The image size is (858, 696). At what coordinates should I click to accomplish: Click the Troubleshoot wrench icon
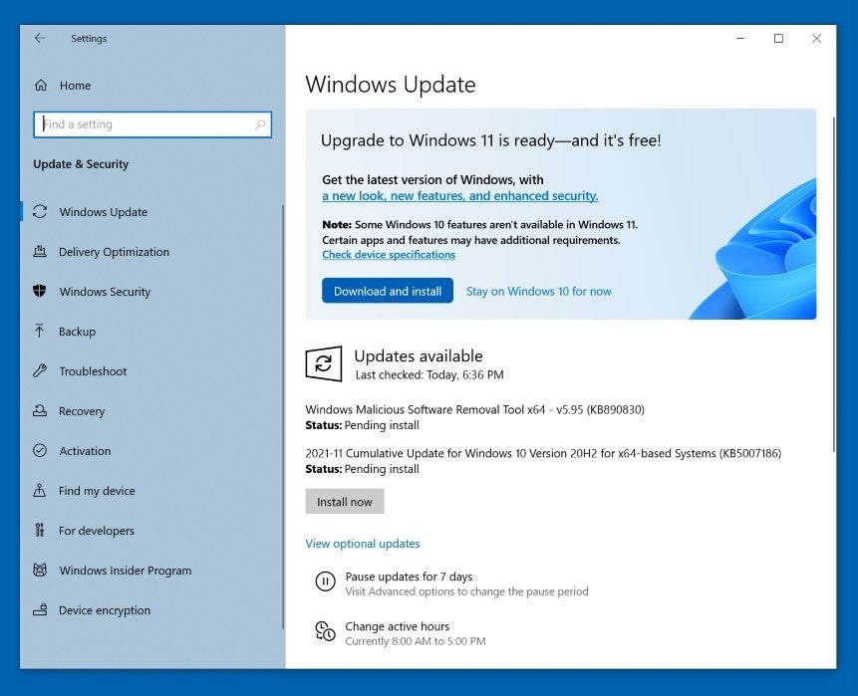pyautogui.click(x=40, y=370)
